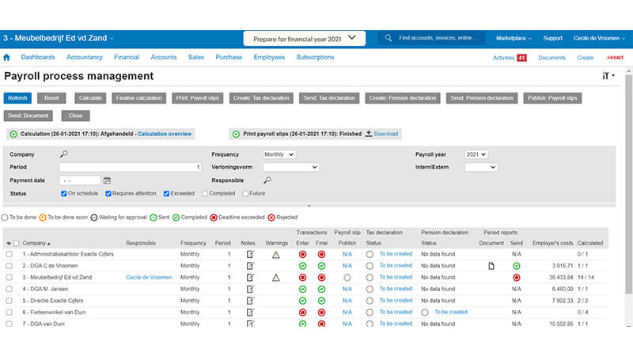633x356 pixels.
Task: Click the Find accounts search field
Action: pyautogui.click(x=438, y=38)
